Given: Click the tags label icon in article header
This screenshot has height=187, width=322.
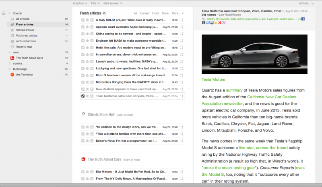Looking at the screenshot, I should click(204, 19).
